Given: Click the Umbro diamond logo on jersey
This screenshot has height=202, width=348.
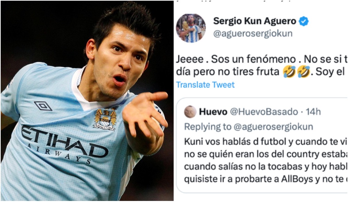Looking at the screenshot, I should point(43,106).
